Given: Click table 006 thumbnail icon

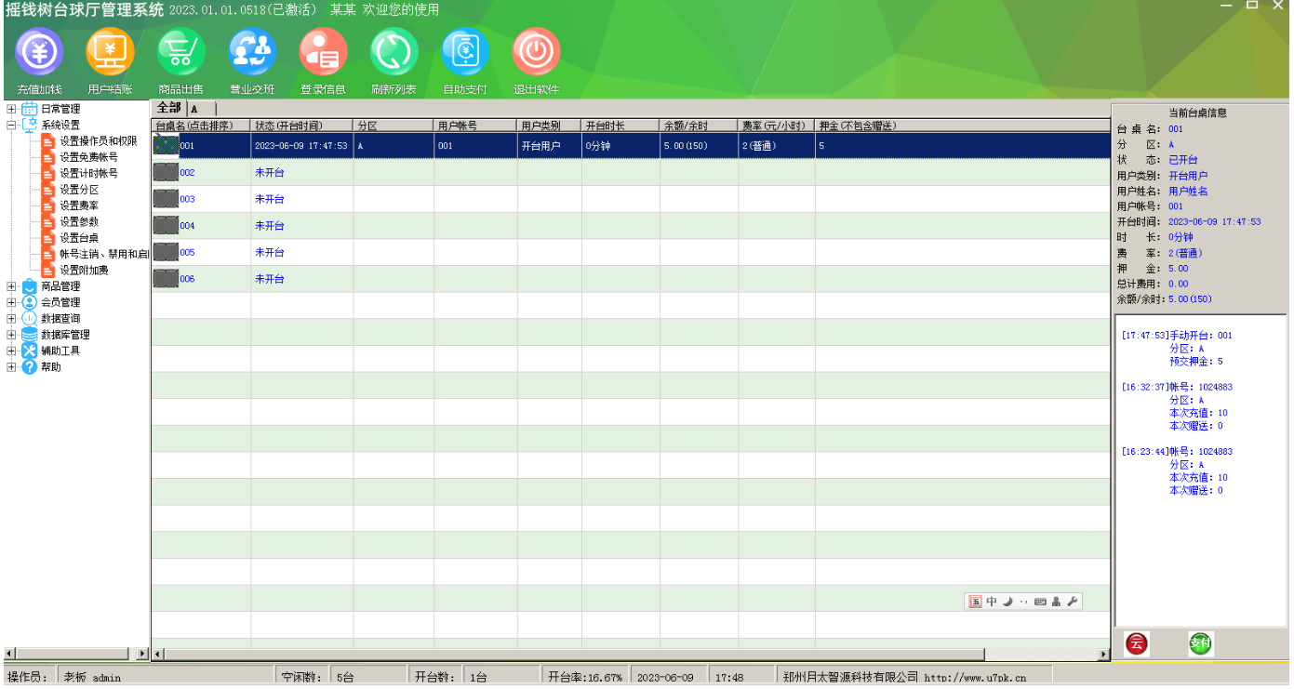Looking at the screenshot, I should click(166, 278).
